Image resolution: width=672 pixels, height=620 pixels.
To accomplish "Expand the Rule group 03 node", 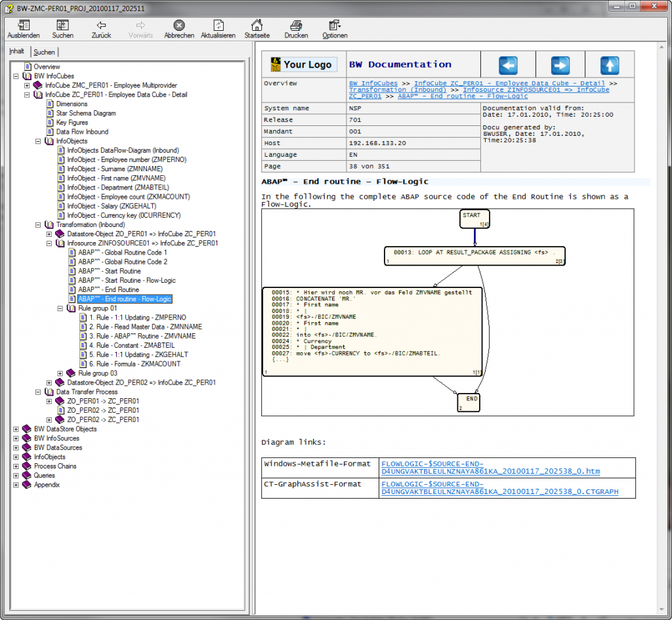I will [x=59, y=373].
